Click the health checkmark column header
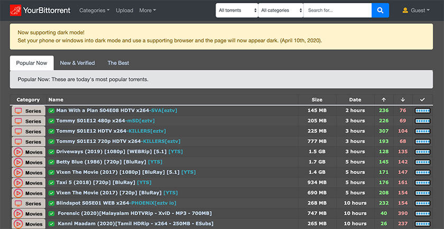The height and width of the screenshot is (229, 444). click(422, 99)
